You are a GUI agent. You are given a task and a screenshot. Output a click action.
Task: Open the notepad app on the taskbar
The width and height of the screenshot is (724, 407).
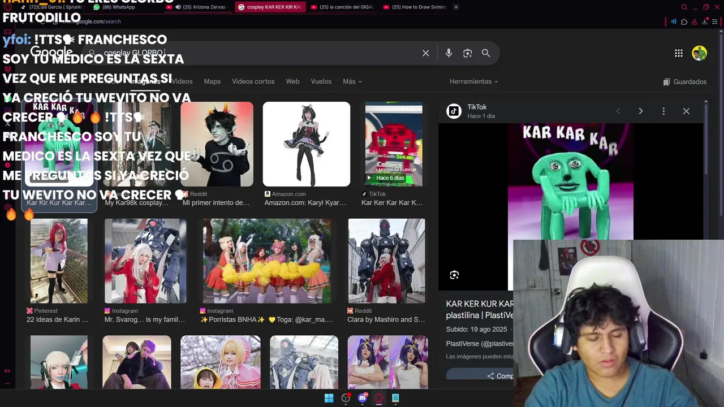395,398
